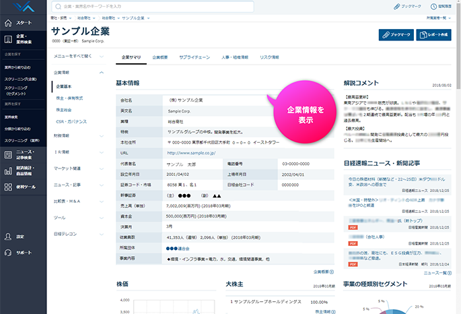Expand 財務情報 menu section
The image size is (461, 314).
click(x=102, y=135)
